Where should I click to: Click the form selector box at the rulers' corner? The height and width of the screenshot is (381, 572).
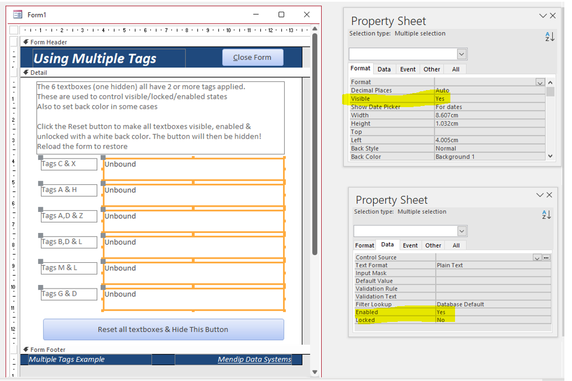pyautogui.click(x=13, y=30)
